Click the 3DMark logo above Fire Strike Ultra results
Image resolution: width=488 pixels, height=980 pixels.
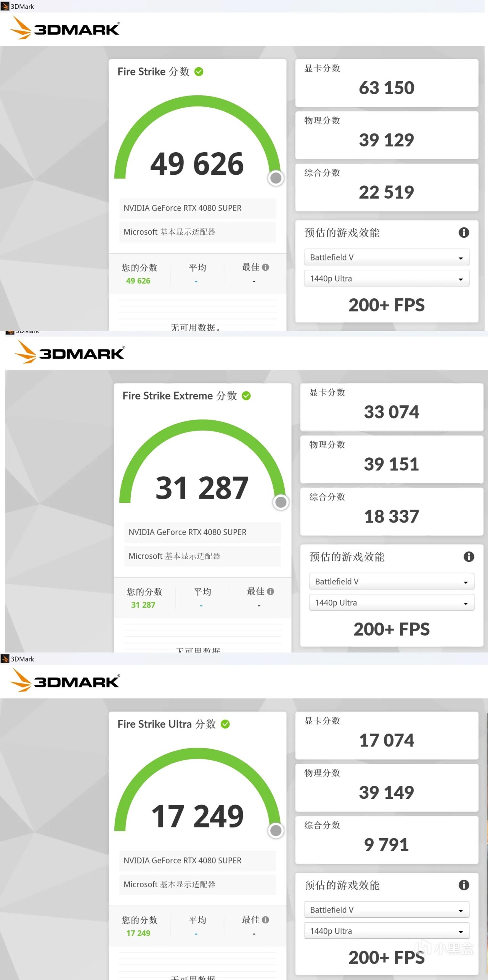(64, 680)
